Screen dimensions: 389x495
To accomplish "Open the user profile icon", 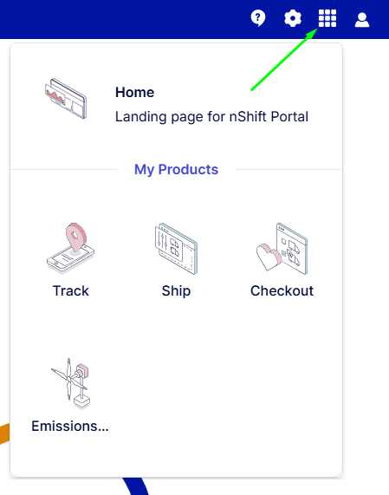I will click(362, 20).
